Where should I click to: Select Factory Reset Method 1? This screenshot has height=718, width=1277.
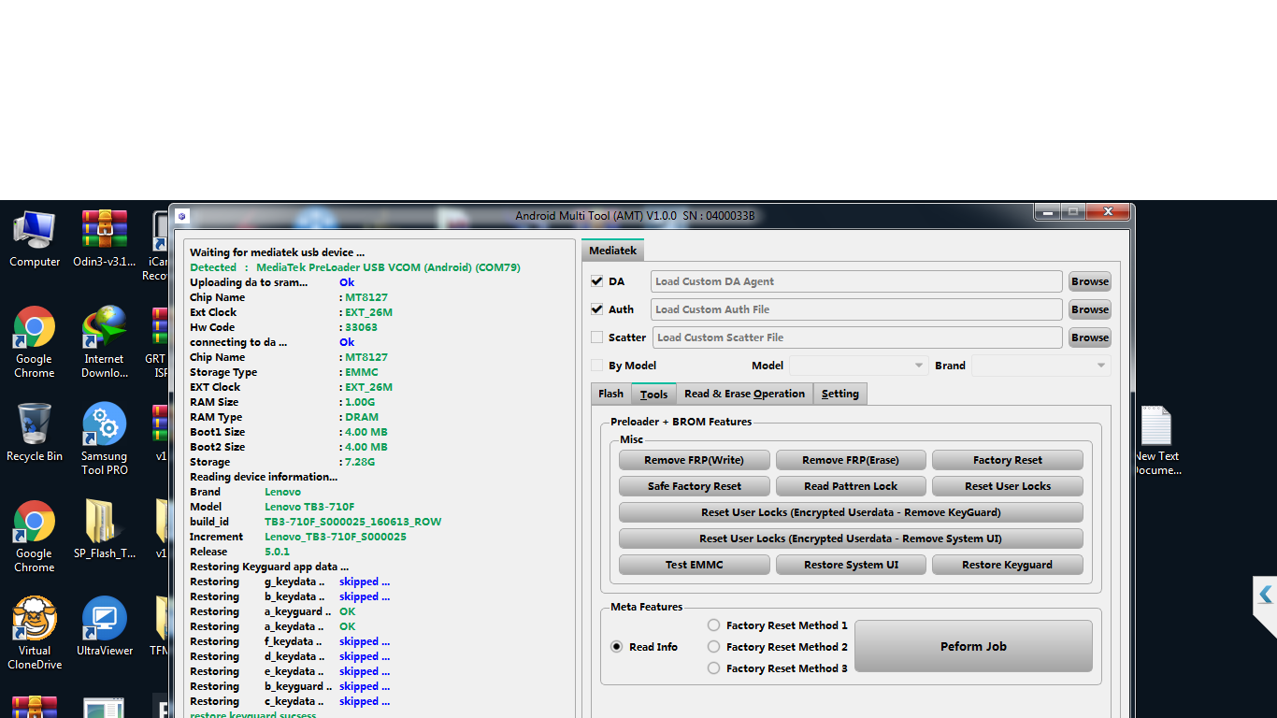tap(714, 625)
